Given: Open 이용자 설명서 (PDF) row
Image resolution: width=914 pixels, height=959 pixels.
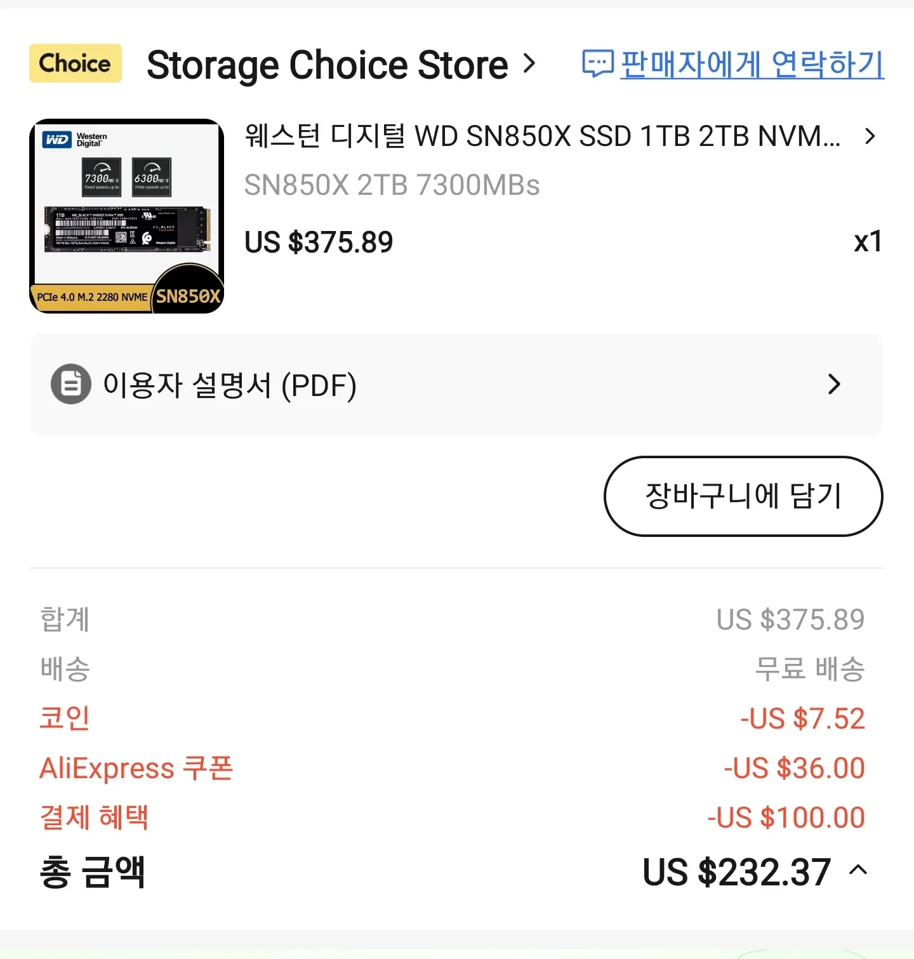Looking at the screenshot, I should (x=457, y=385).
